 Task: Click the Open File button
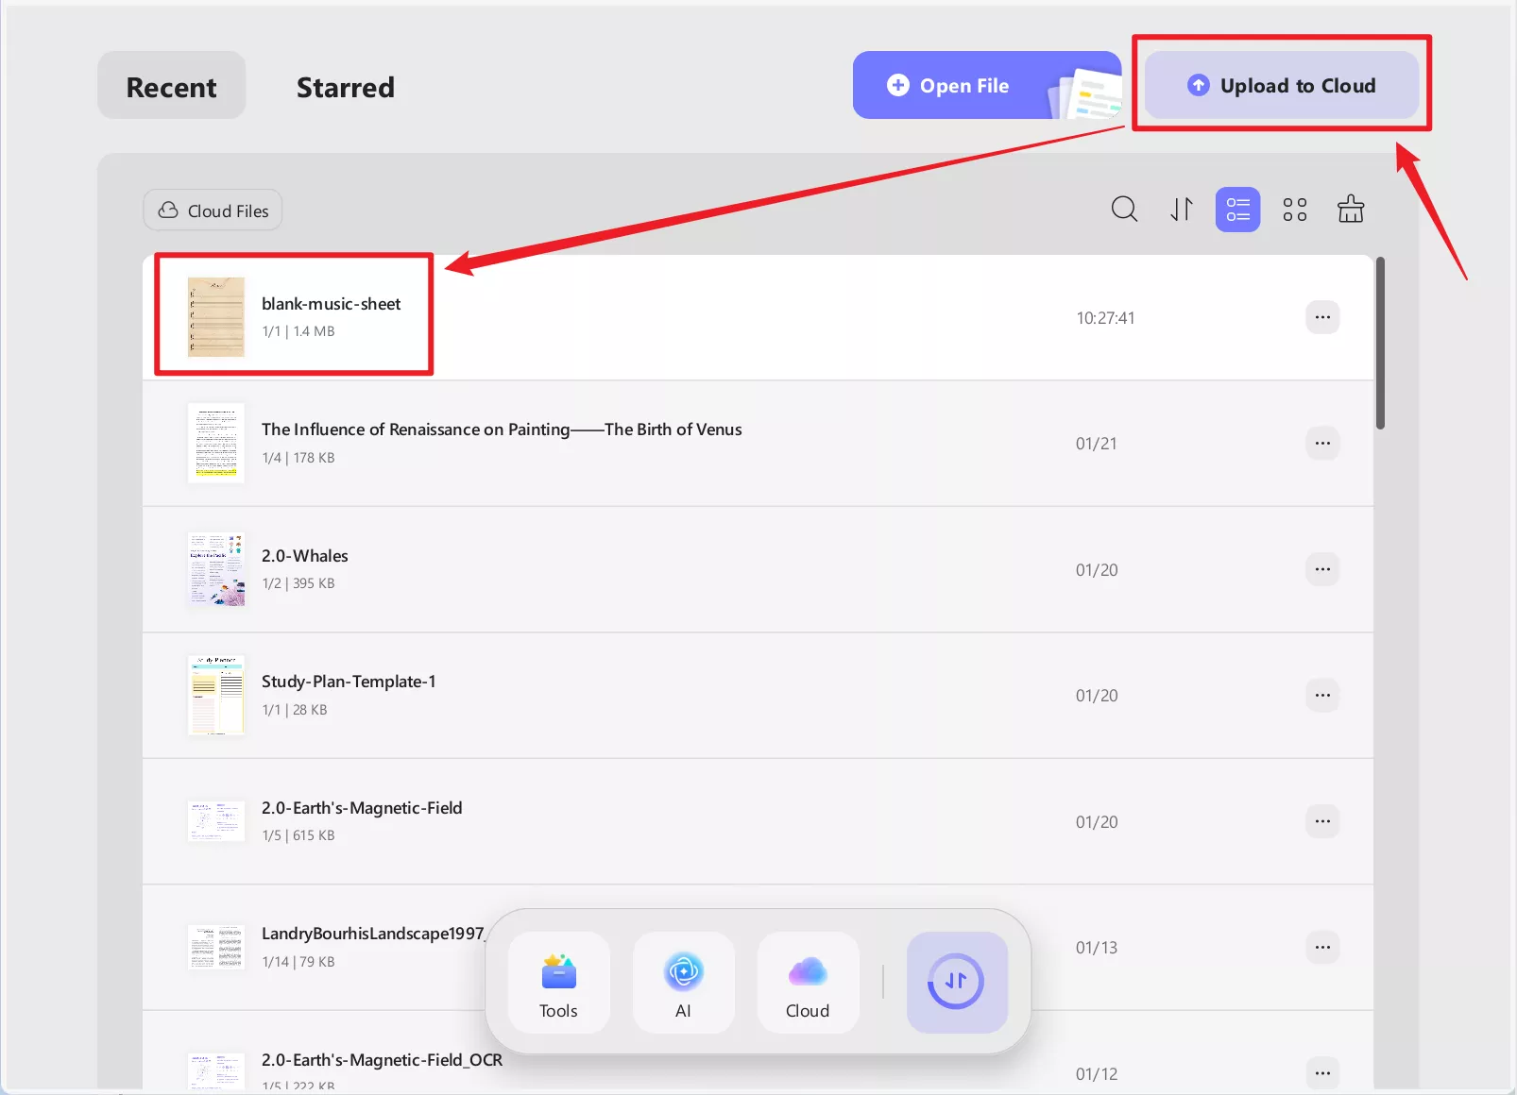[963, 85]
